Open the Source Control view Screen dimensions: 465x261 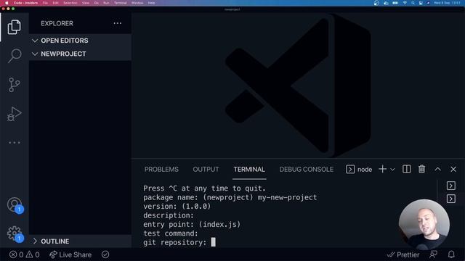(14, 85)
